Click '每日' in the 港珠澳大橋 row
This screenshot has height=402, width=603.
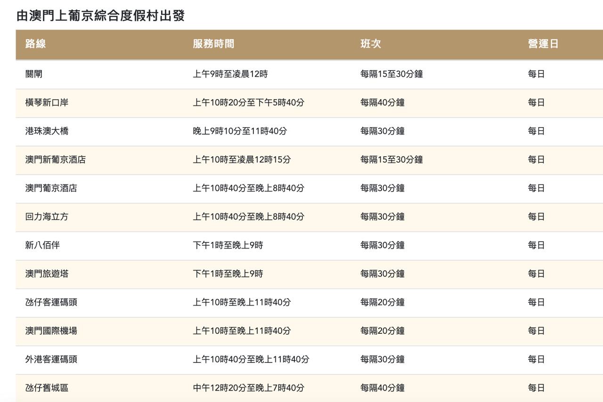coord(536,131)
